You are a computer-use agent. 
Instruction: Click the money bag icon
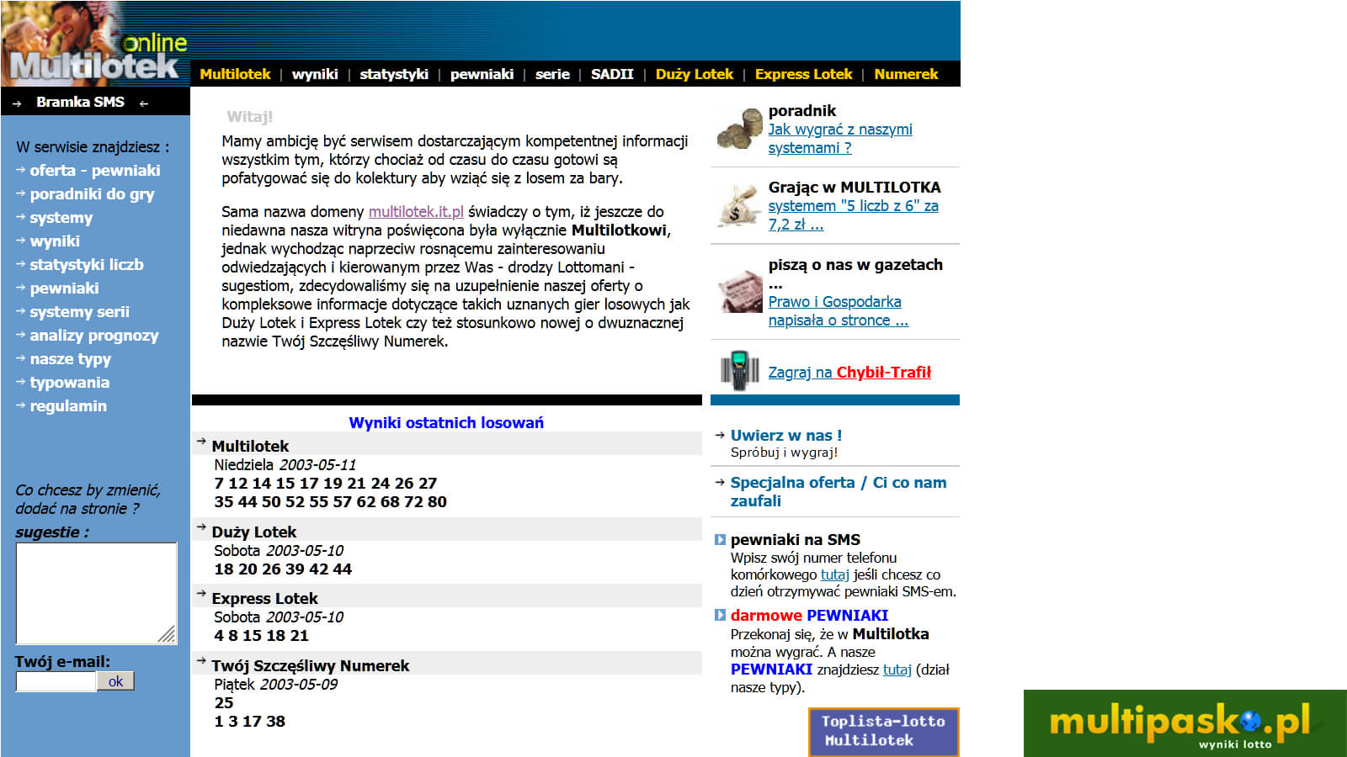(738, 206)
